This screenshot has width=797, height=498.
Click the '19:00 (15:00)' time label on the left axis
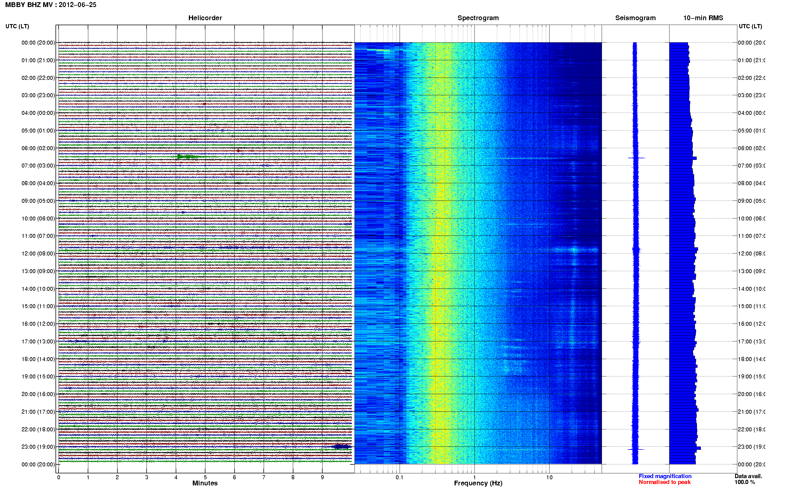click(x=38, y=376)
